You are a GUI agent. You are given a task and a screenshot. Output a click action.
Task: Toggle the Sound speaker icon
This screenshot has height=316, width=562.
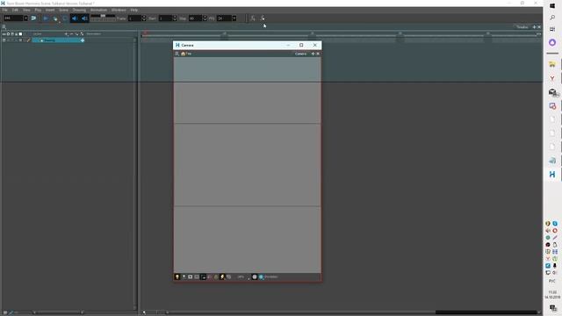[x=75, y=18]
